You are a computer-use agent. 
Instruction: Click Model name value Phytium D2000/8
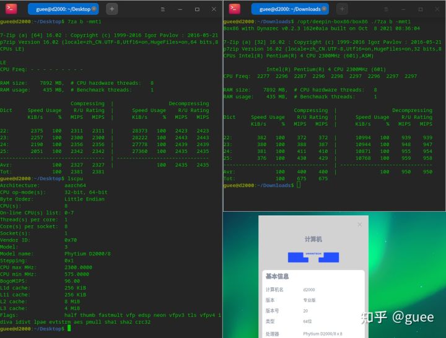(87, 254)
